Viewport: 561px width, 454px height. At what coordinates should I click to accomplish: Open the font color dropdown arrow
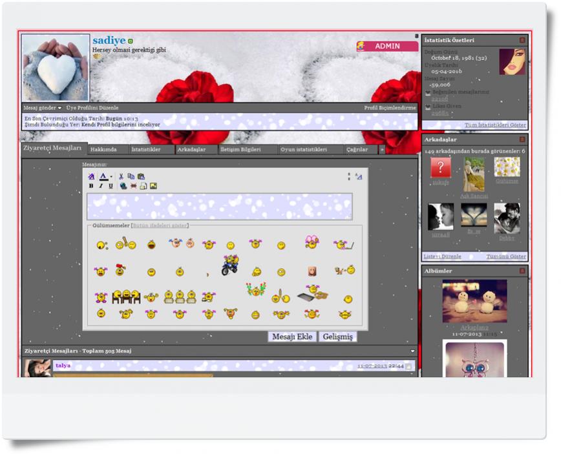[111, 176]
